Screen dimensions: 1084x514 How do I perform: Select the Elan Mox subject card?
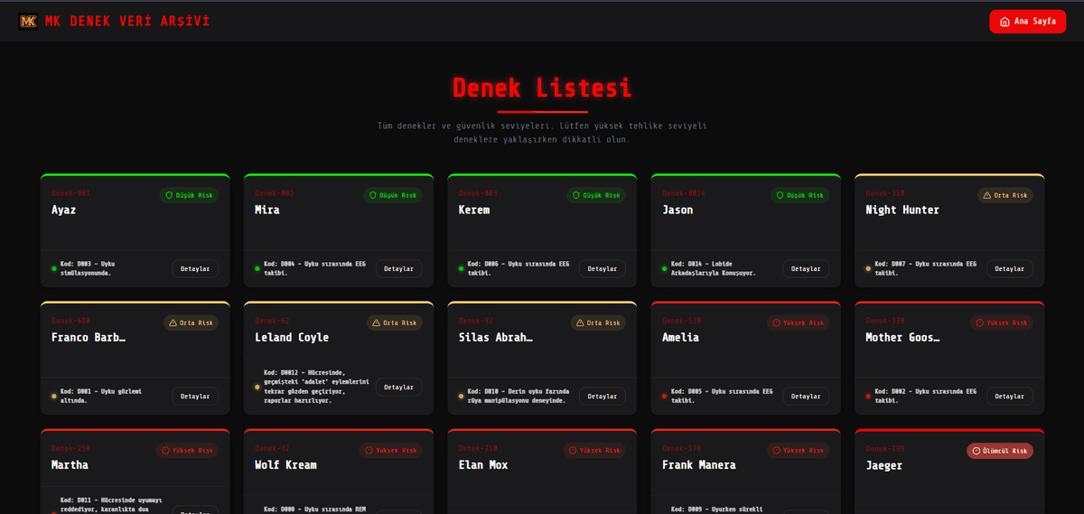(x=542, y=472)
